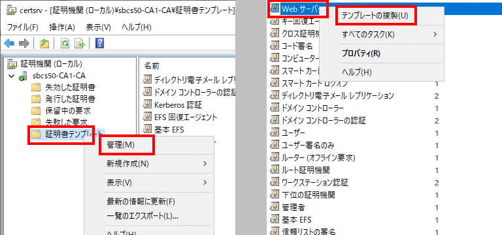Click the Export list toolbar icon
The width and height of the screenshot is (502, 235).
tap(79, 44)
